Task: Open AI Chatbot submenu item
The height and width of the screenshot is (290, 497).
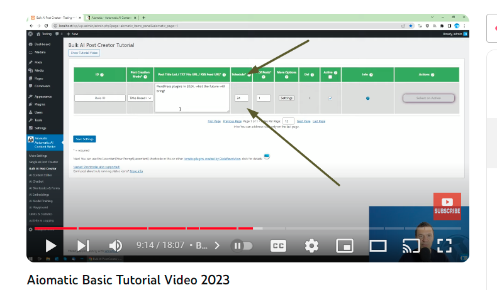Action: (36, 181)
